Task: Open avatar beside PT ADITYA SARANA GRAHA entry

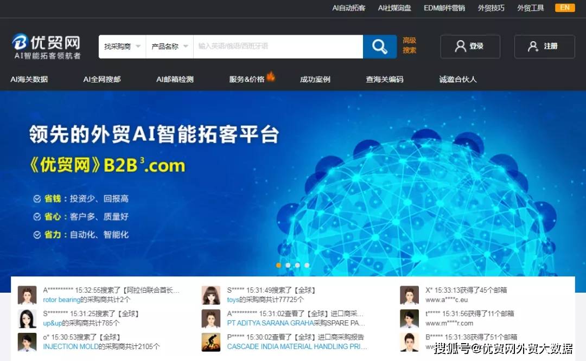Action: click(211, 318)
